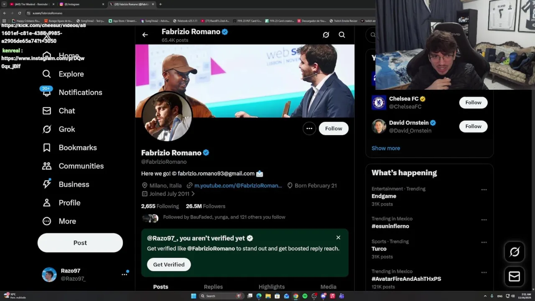Show hidden system tray icons
The width and height of the screenshot is (535, 301).
click(485, 296)
